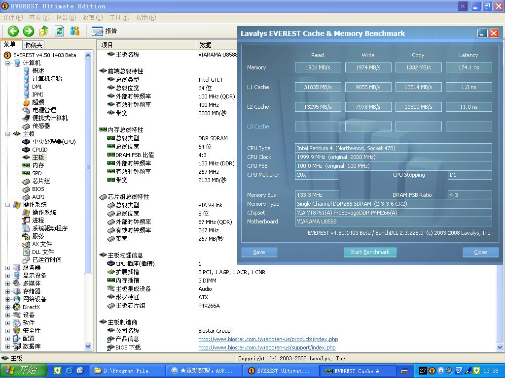Open the 文件(F) menu
This screenshot has height=378, width=505.
[x=12, y=17]
